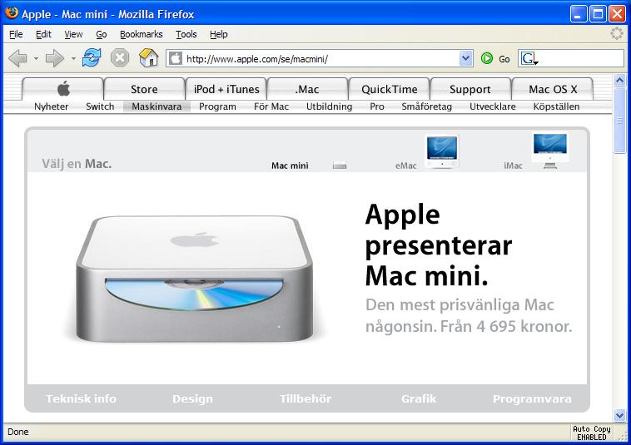This screenshot has width=631, height=445.
Task: Go to the Home page icon
Action: (x=148, y=58)
